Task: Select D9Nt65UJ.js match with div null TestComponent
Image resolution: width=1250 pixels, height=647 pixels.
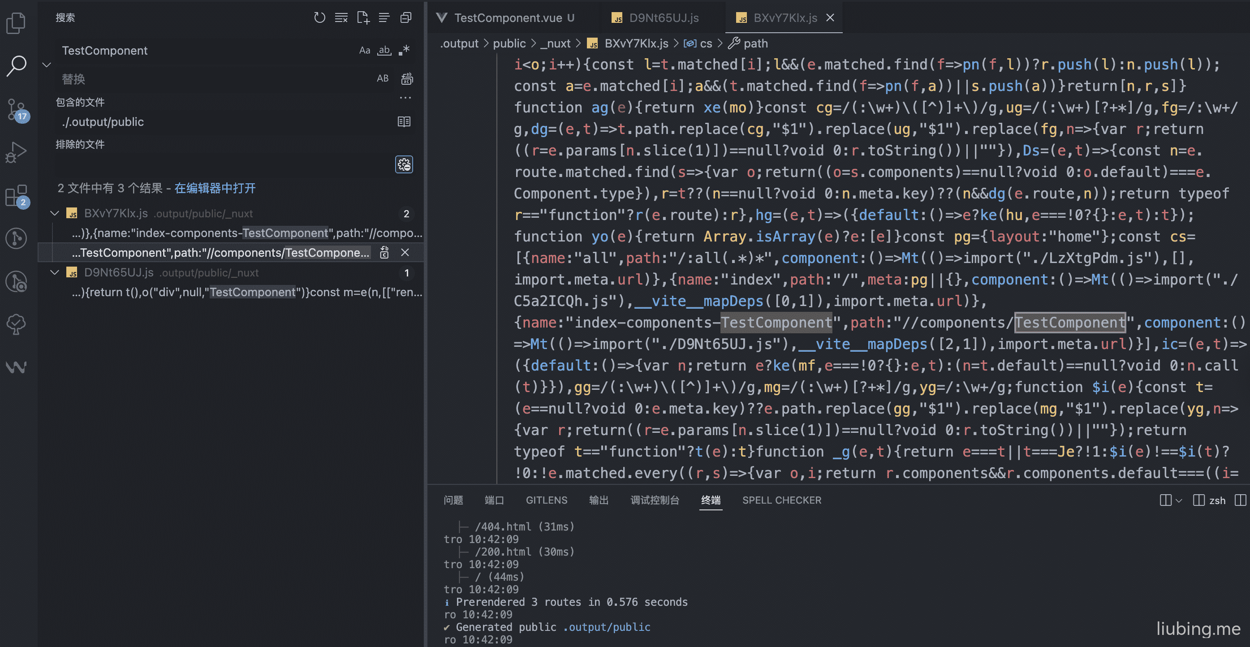Action: click(x=247, y=293)
